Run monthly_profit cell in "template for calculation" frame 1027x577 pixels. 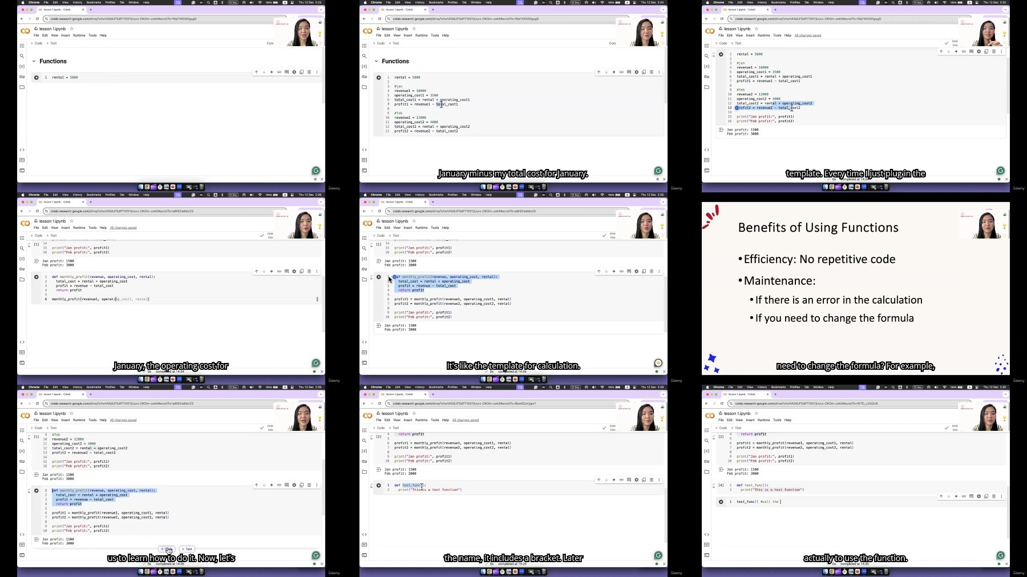(378, 277)
